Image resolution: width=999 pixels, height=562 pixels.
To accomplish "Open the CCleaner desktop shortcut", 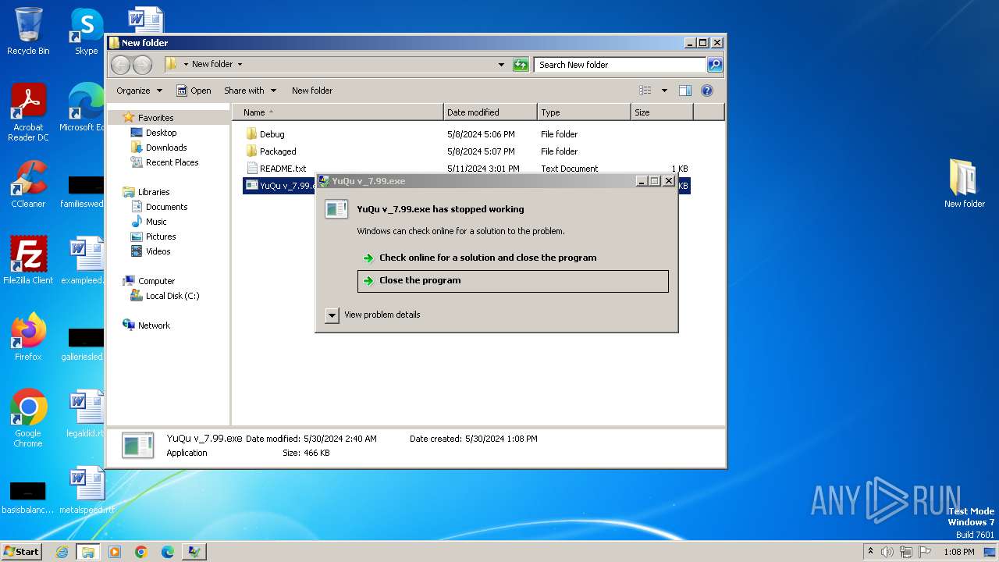I will pyautogui.click(x=28, y=184).
